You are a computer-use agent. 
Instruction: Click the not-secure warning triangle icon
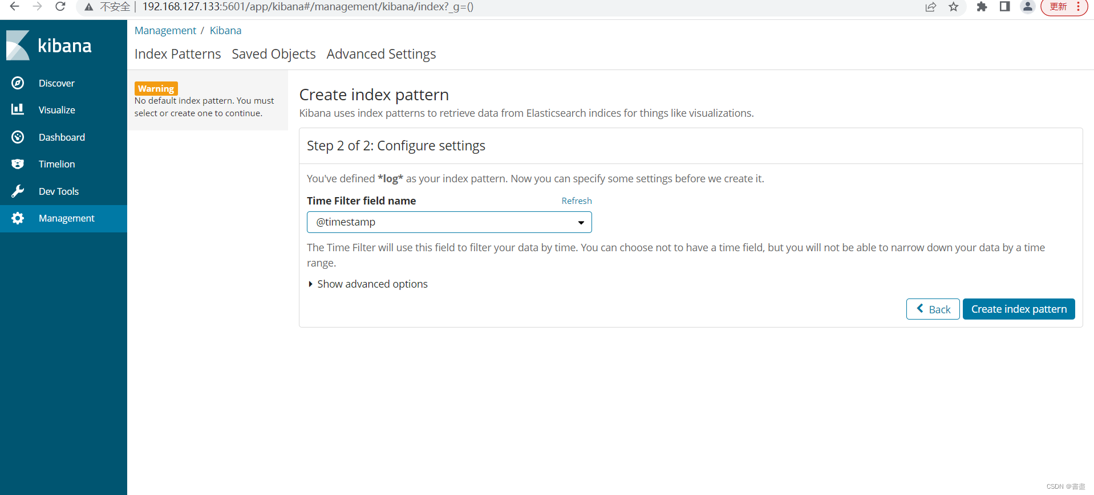[x=88, y=7]
